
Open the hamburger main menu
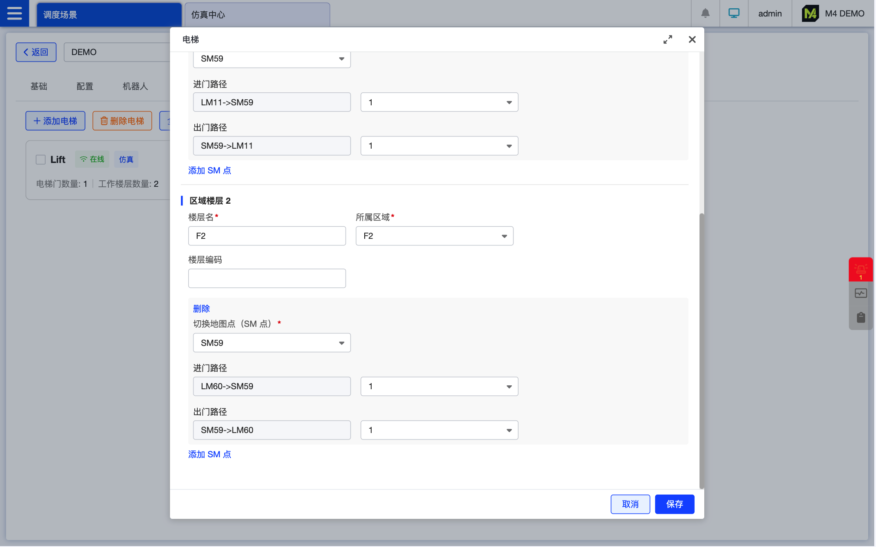[x=14, y=13]
